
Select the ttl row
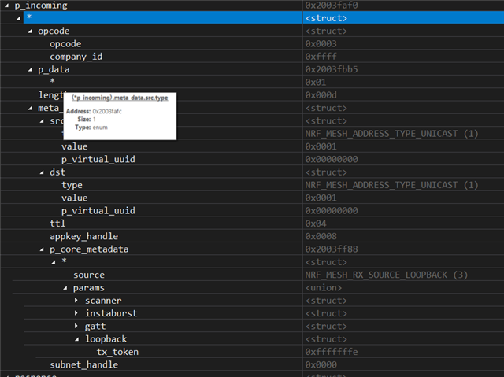(57, 224)
